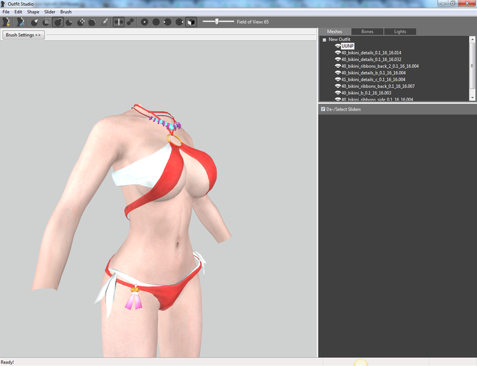Select mesh 41_bikini_details_c_0.1_16_16.004
The height and width of the screenshot is (366, 477).
[x=373, y=79]
